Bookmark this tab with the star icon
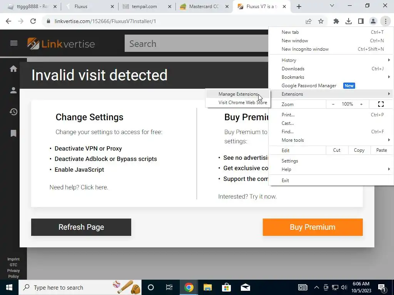Image resolution: width=394 pixels, height=295 pixels. (321, 22)
